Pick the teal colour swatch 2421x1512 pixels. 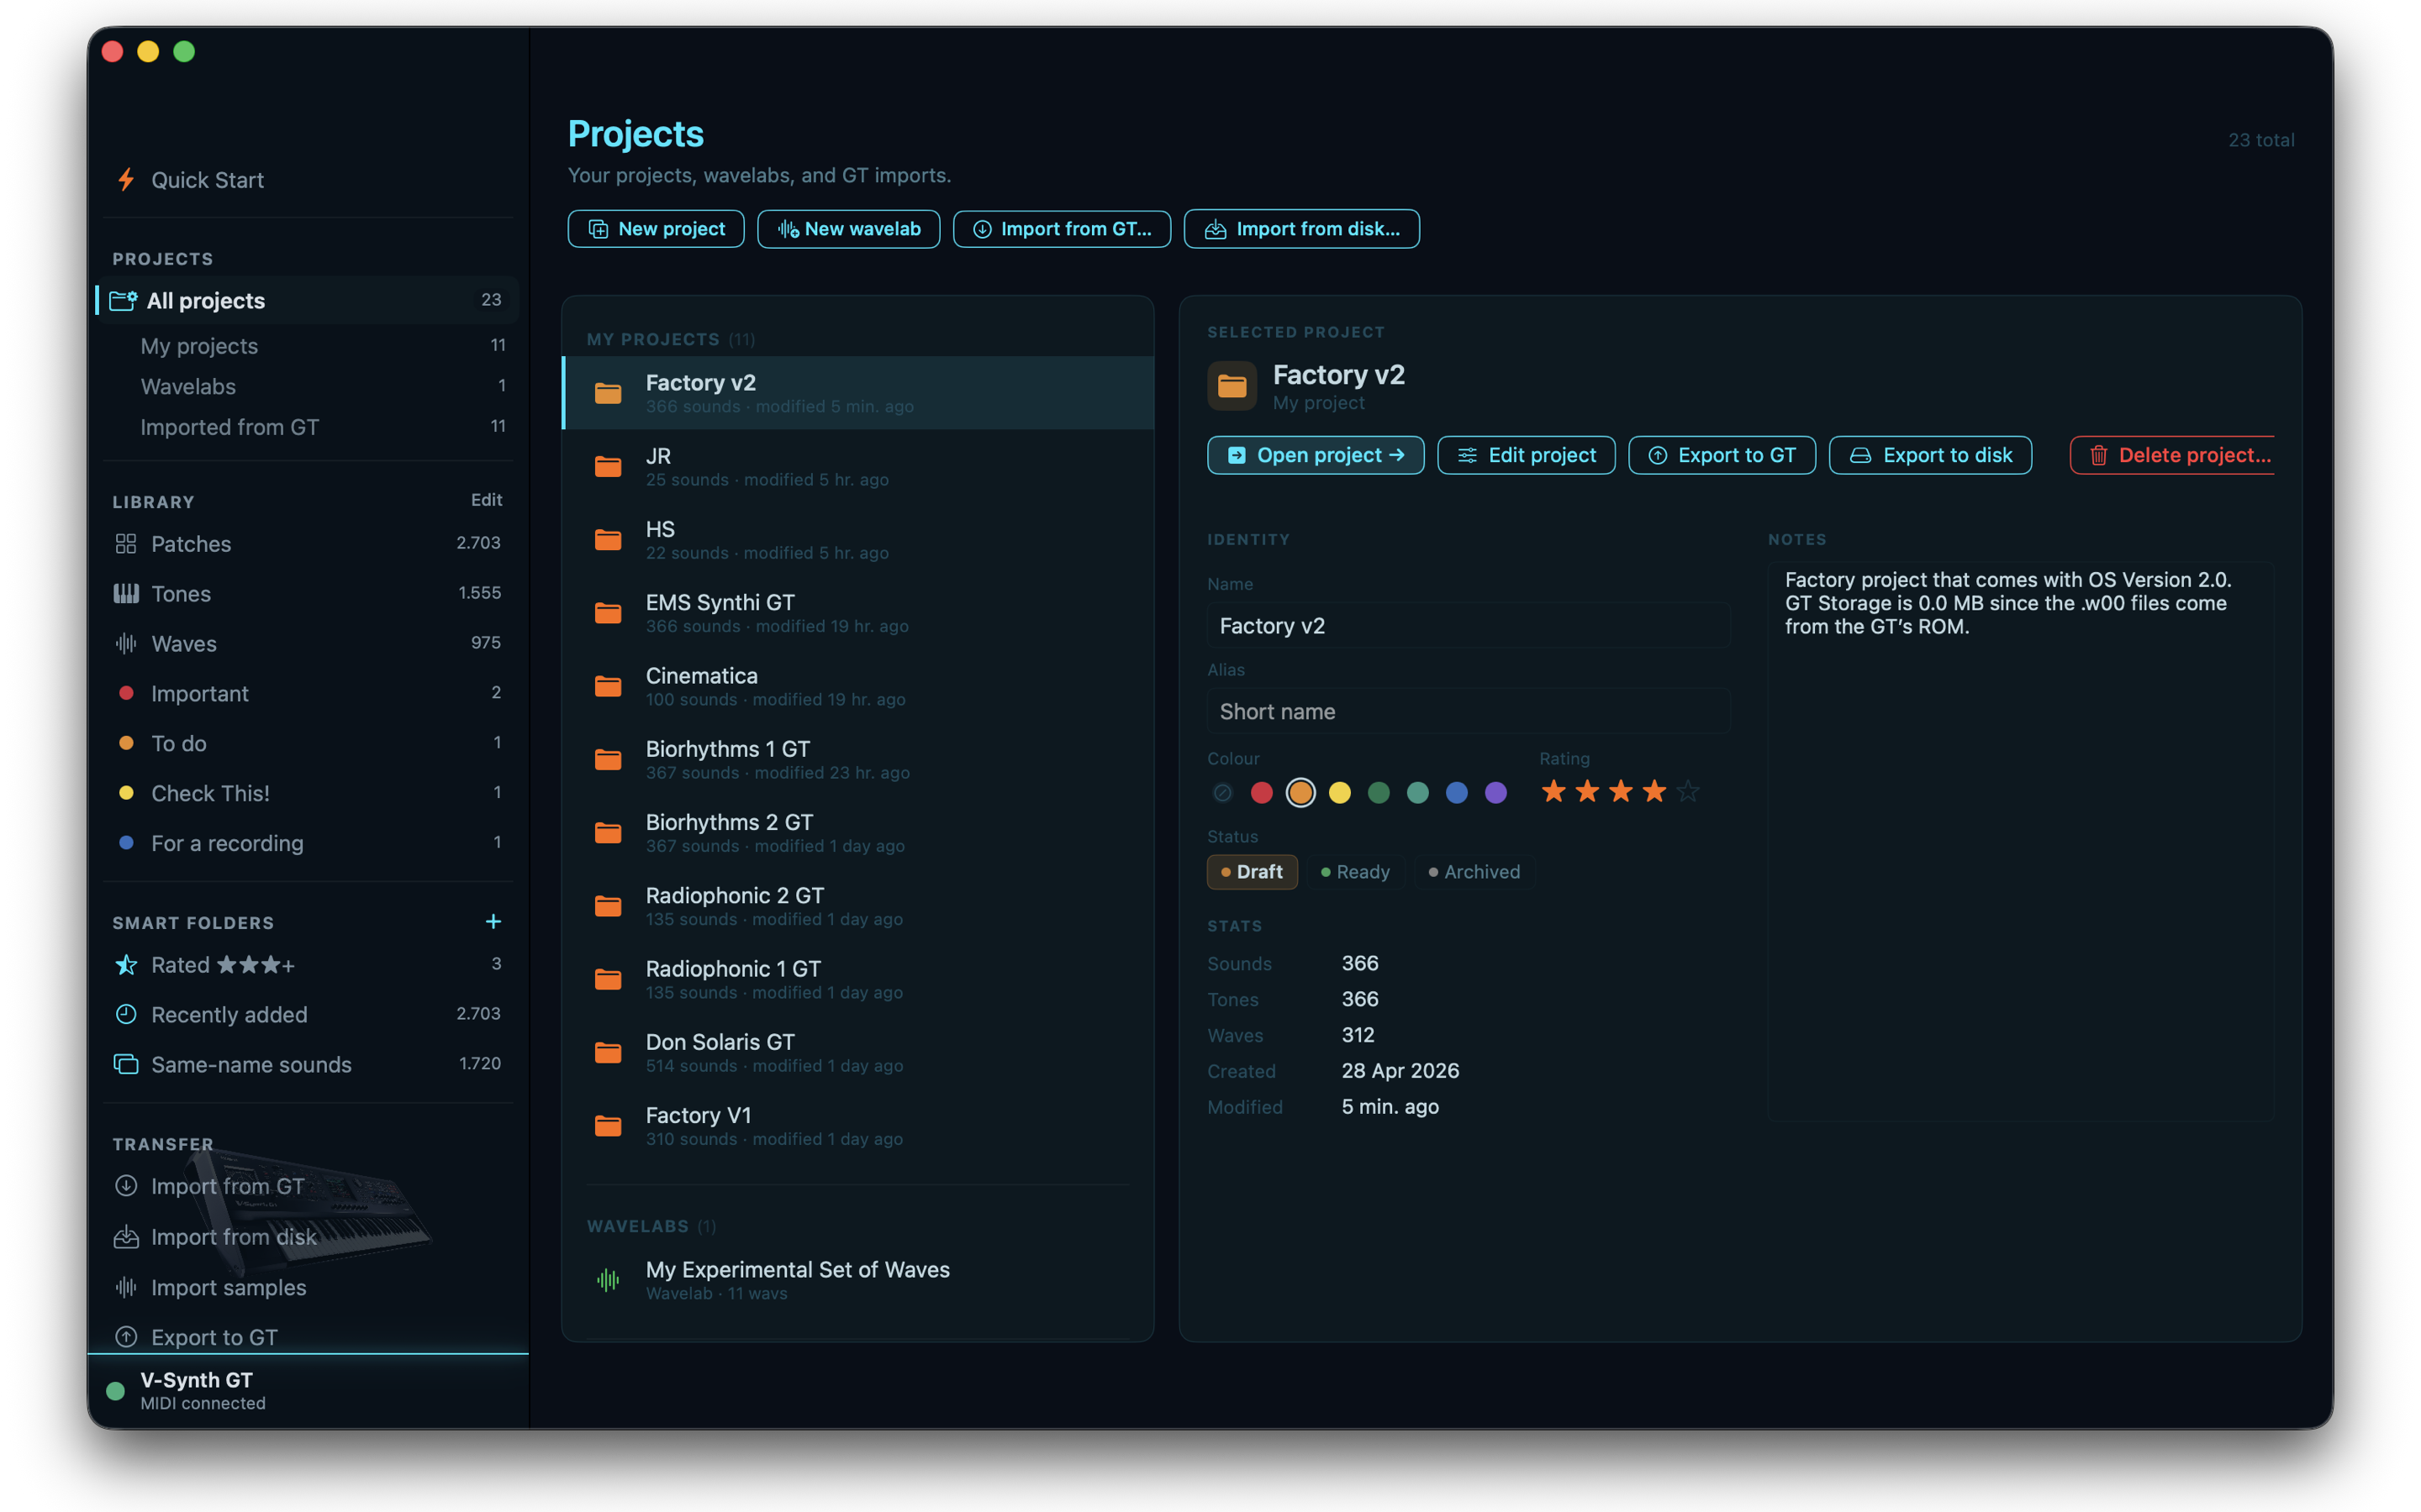1417,793
